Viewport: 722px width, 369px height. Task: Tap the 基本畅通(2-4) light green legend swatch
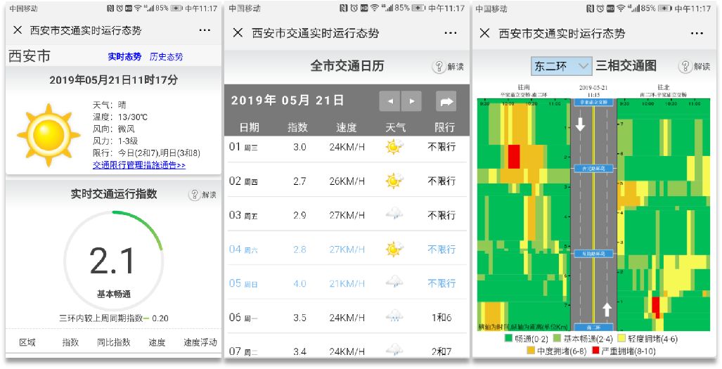coord(557,339)
